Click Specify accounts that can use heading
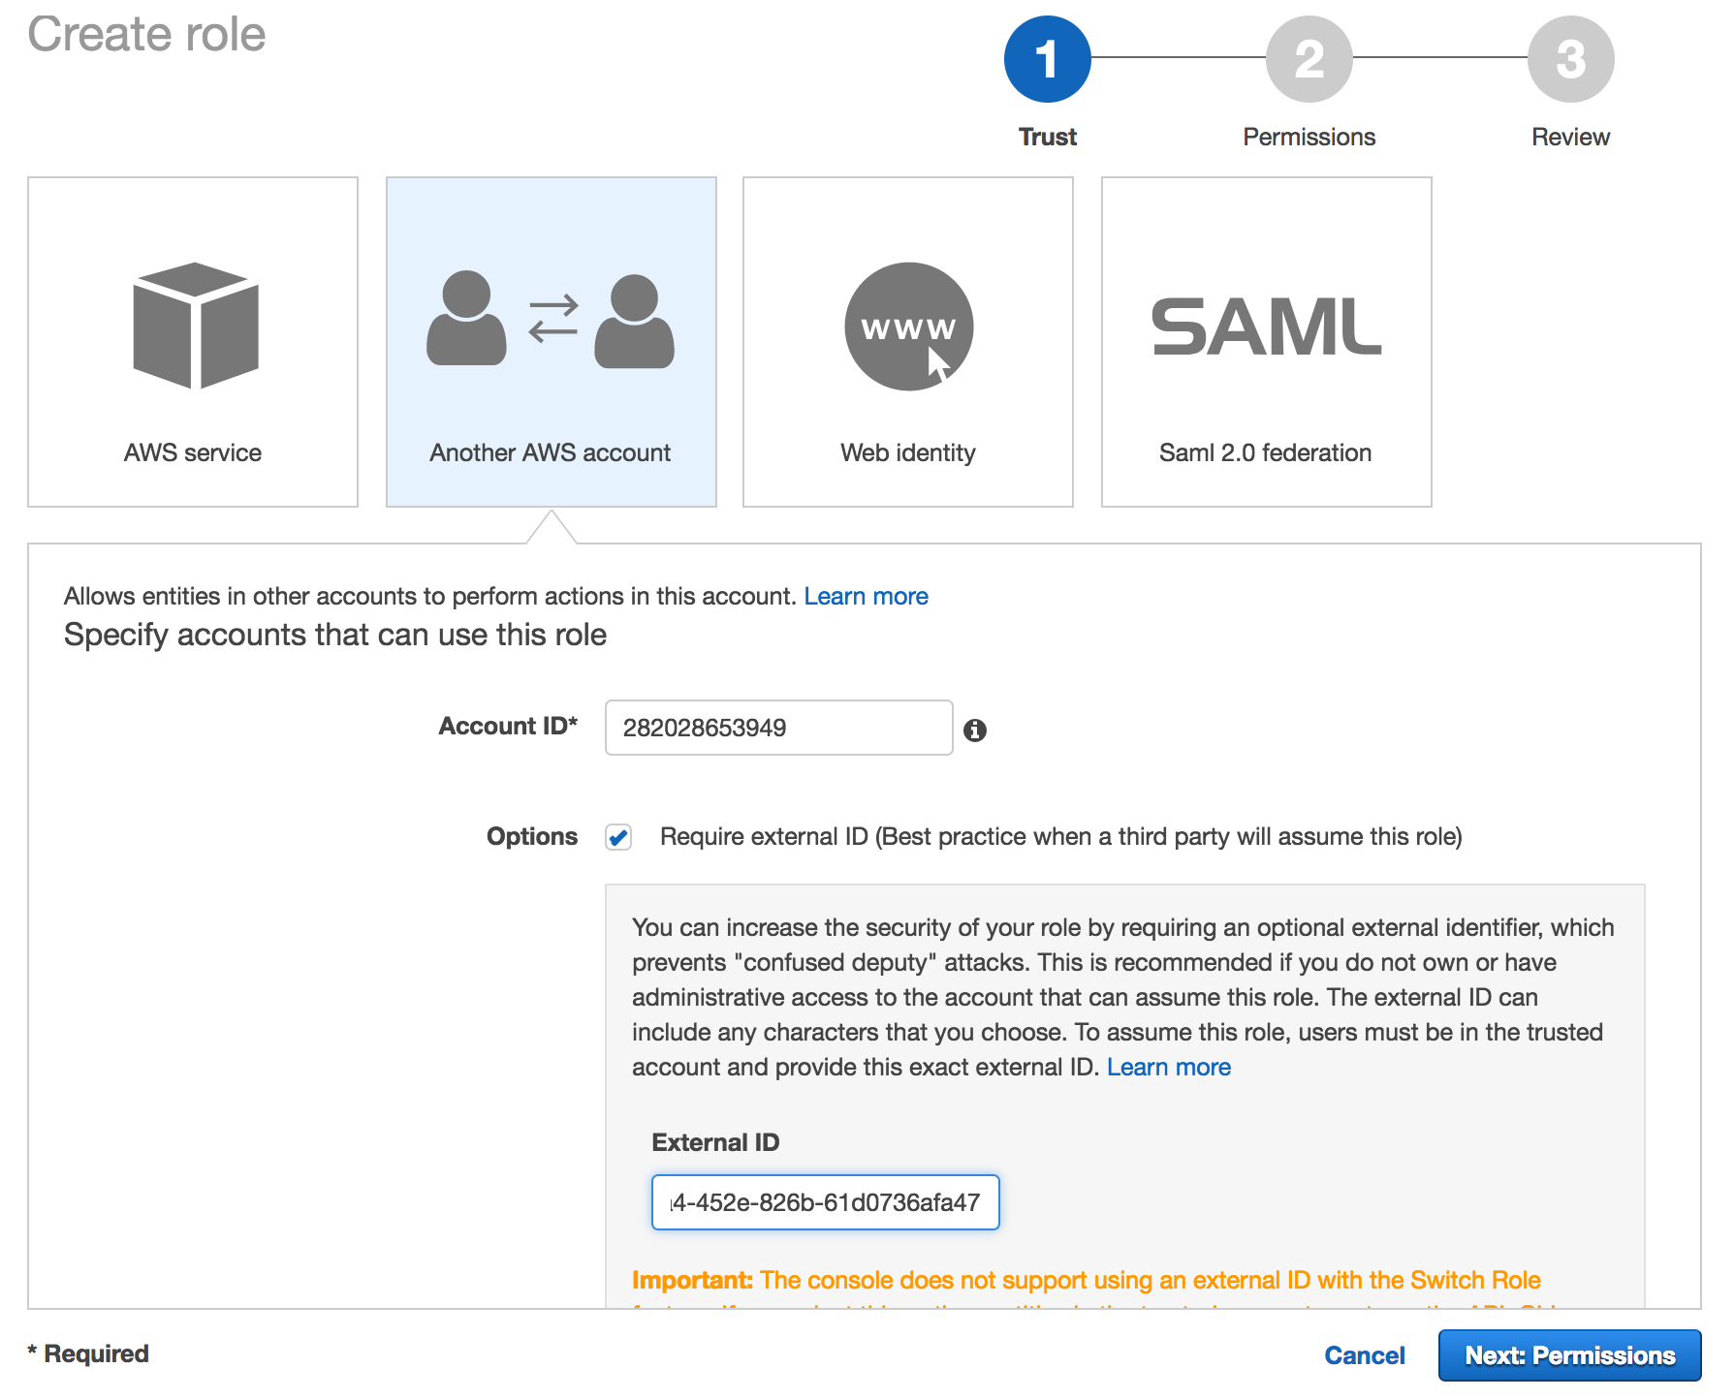 [x=335, y=635]
